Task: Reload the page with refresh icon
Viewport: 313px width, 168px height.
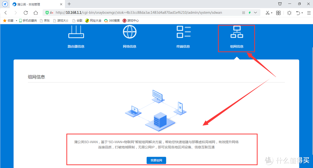Action: click(26, 13)
